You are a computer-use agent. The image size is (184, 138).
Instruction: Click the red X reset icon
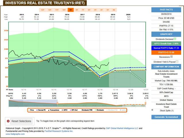pos(8,121)
